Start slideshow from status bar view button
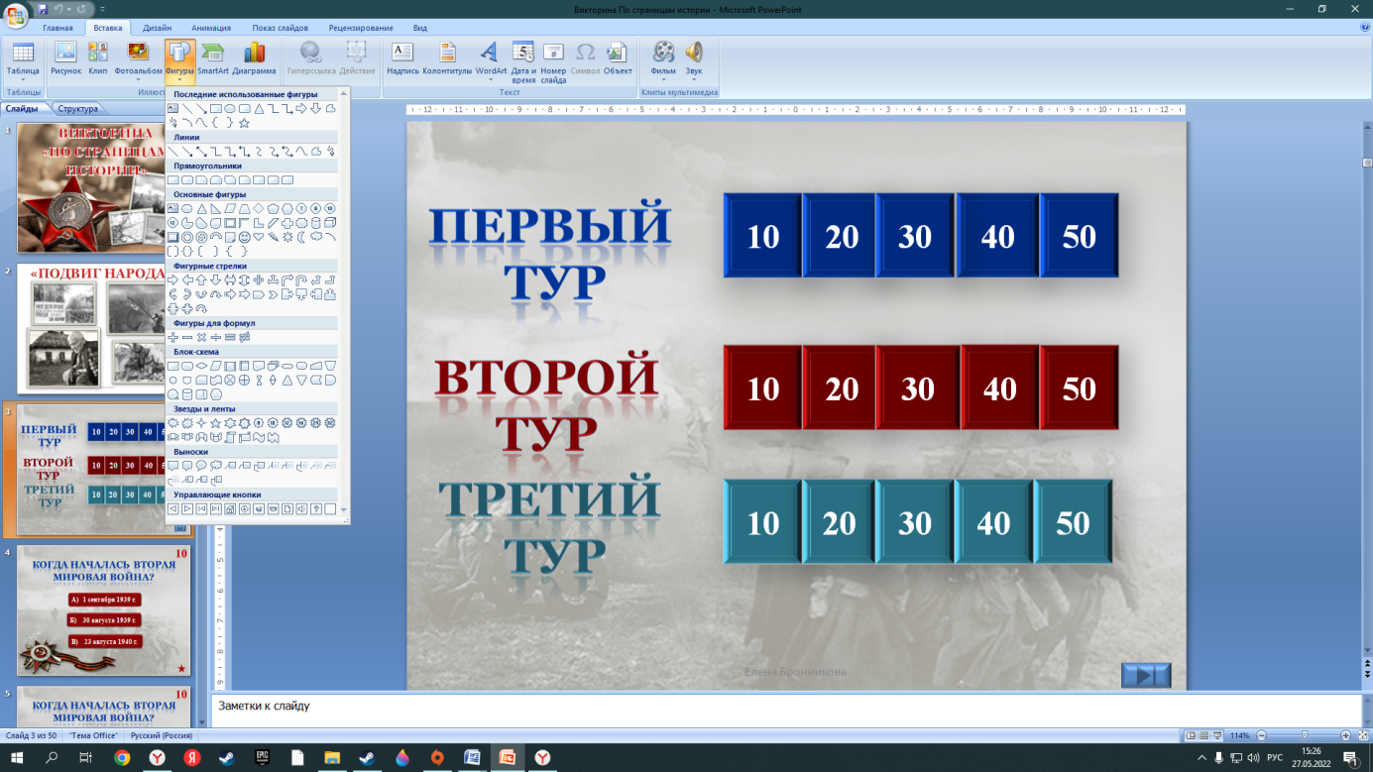The height and width of the screenshot is (772, 1373). (1217, 735)
